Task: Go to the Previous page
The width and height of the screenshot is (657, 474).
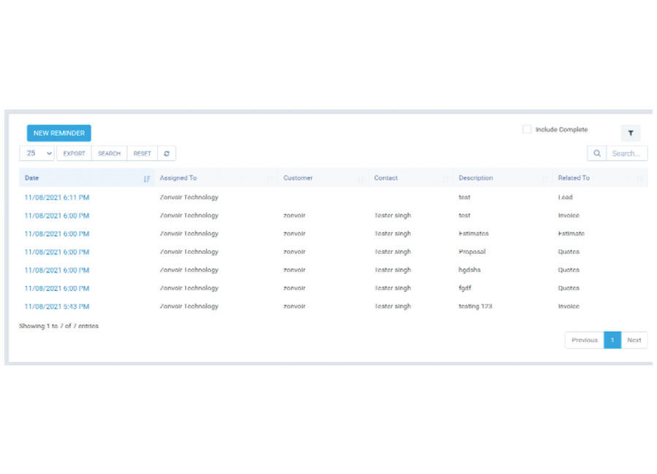Action: pyautogui.click(x=584, y=341)
